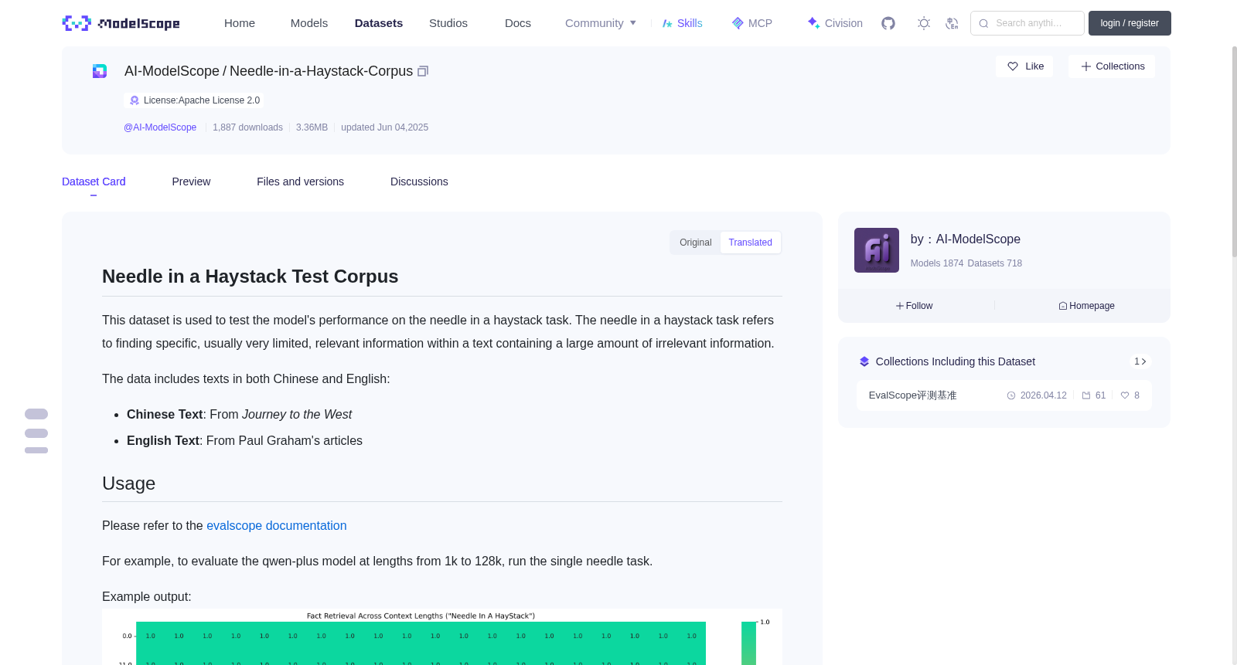Open the evalscope documentation link
The height and width of the screenshot is (665, 1237).
point(276,525)
